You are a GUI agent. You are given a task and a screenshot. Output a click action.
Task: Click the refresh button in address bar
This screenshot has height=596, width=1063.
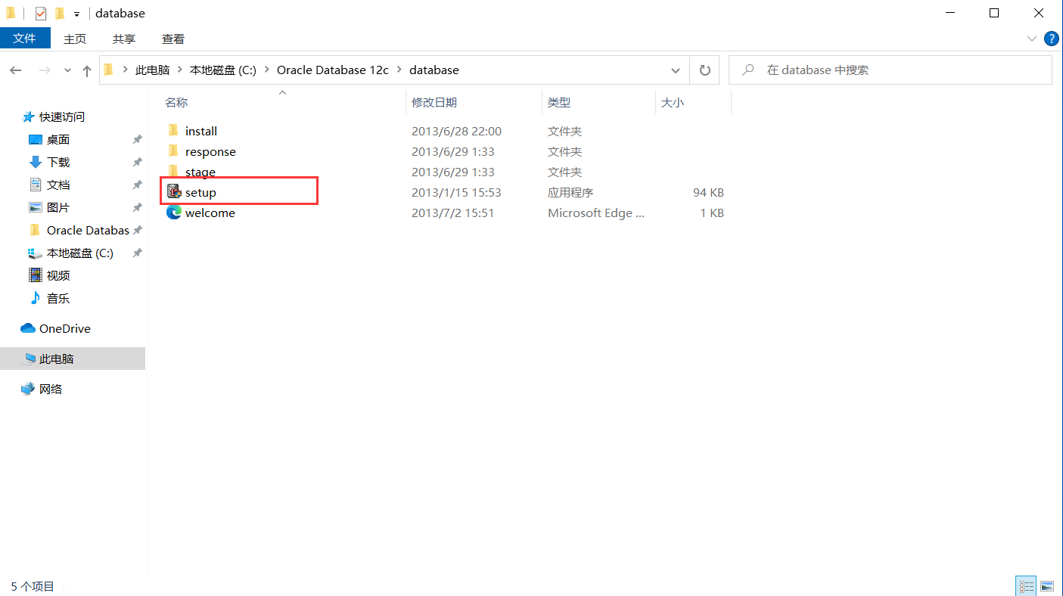tap(704, 70)
